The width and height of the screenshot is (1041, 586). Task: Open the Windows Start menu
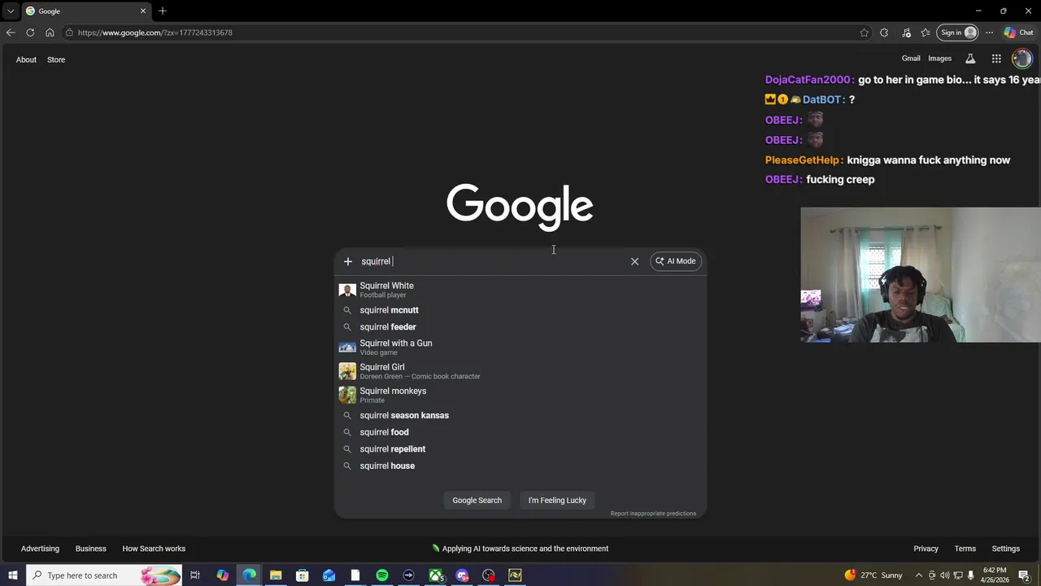12,575
